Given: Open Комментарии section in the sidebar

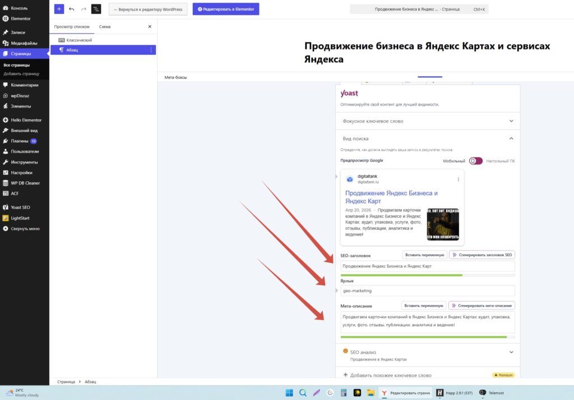Looking at the screenshot, I should (25, 85).
